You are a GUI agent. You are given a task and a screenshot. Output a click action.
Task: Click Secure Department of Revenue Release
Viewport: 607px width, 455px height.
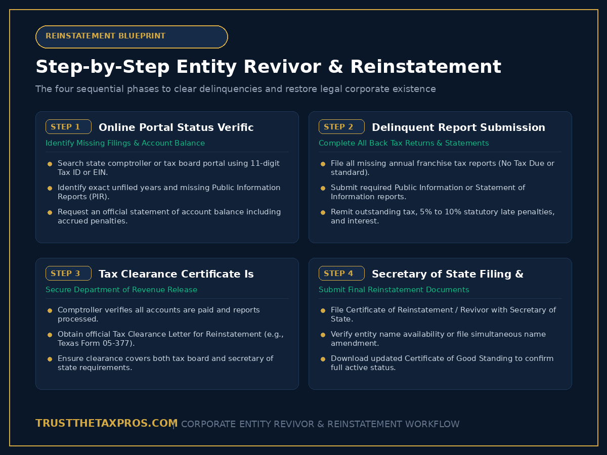(x=121, y=290)
